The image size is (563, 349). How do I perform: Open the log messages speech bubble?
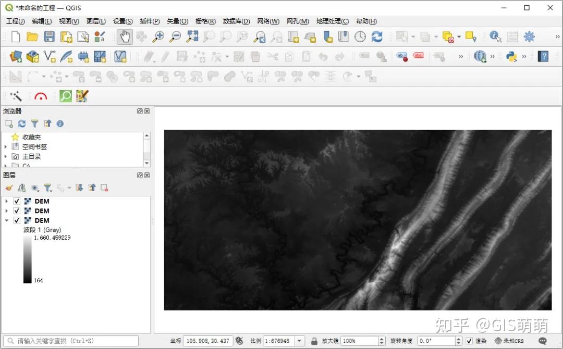(x=543, y=341)
